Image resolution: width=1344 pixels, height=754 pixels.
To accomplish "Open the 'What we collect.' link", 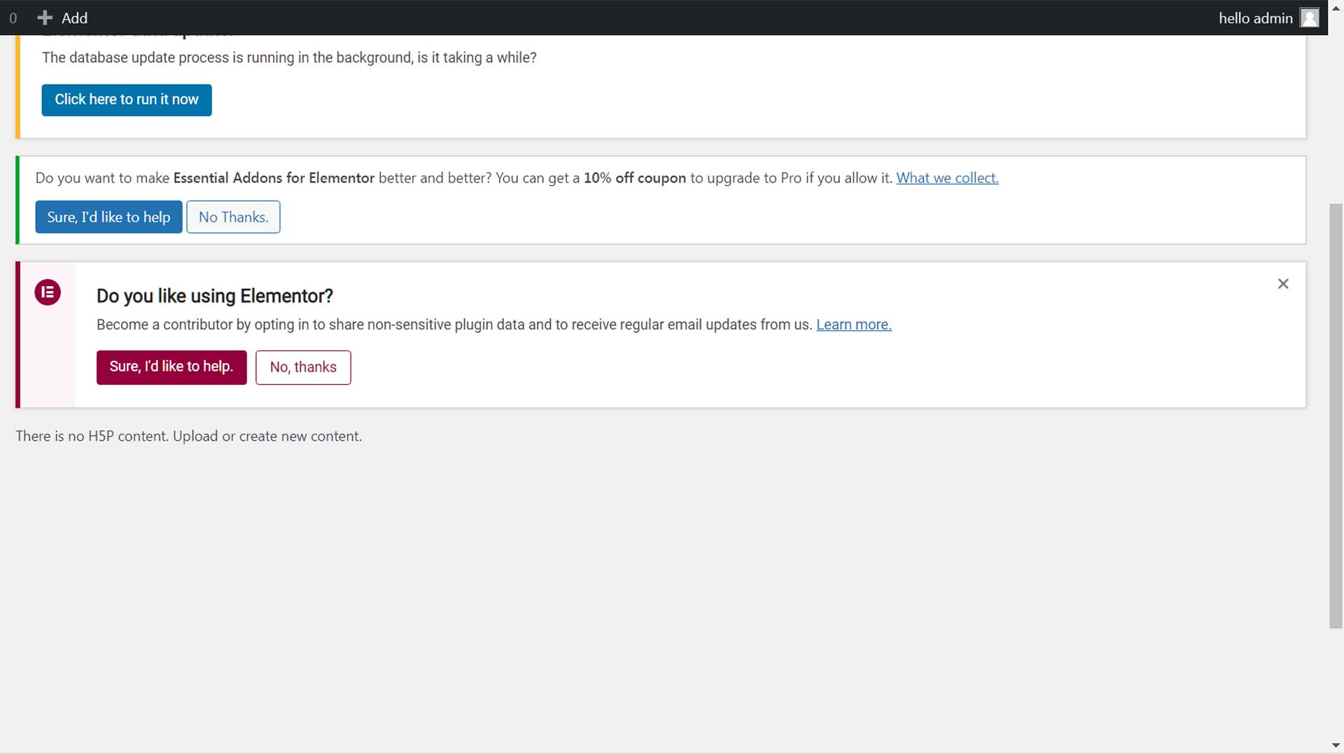I will tap(947, 178).
